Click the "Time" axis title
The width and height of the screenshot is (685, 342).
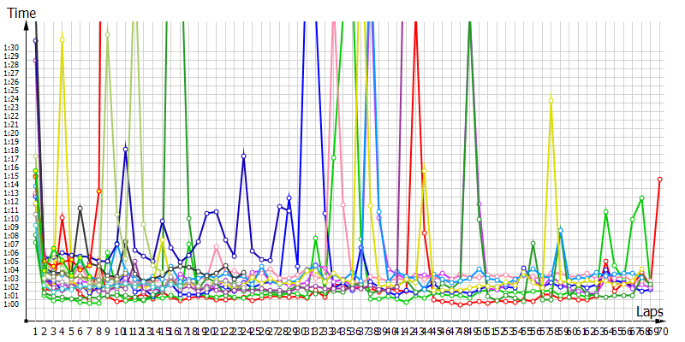point(21,13)
